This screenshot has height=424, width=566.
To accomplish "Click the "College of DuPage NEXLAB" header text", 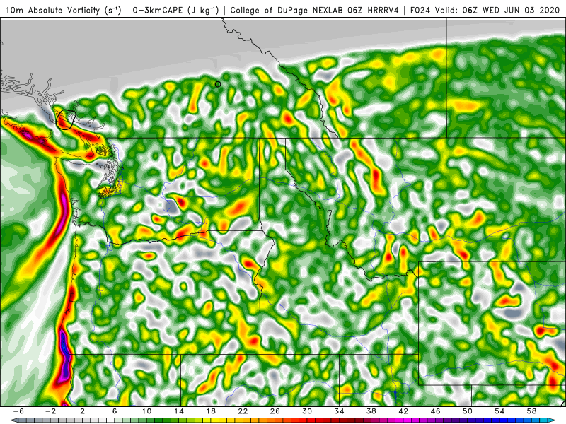I will (287, 10).
